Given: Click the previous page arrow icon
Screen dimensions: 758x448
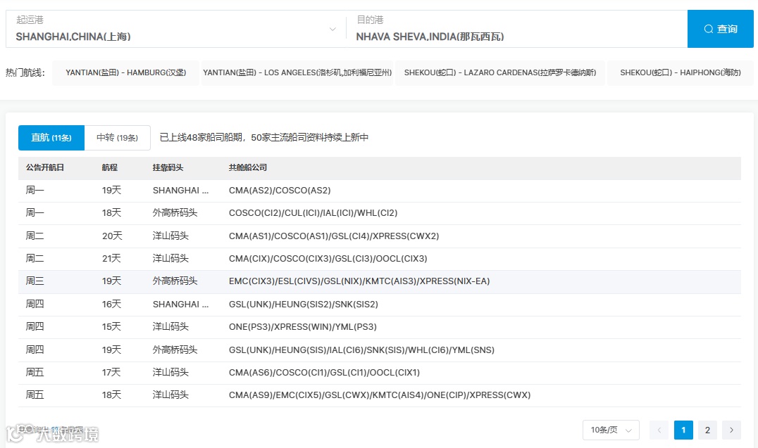Looking at the screenshot, I should click(659, 430).
